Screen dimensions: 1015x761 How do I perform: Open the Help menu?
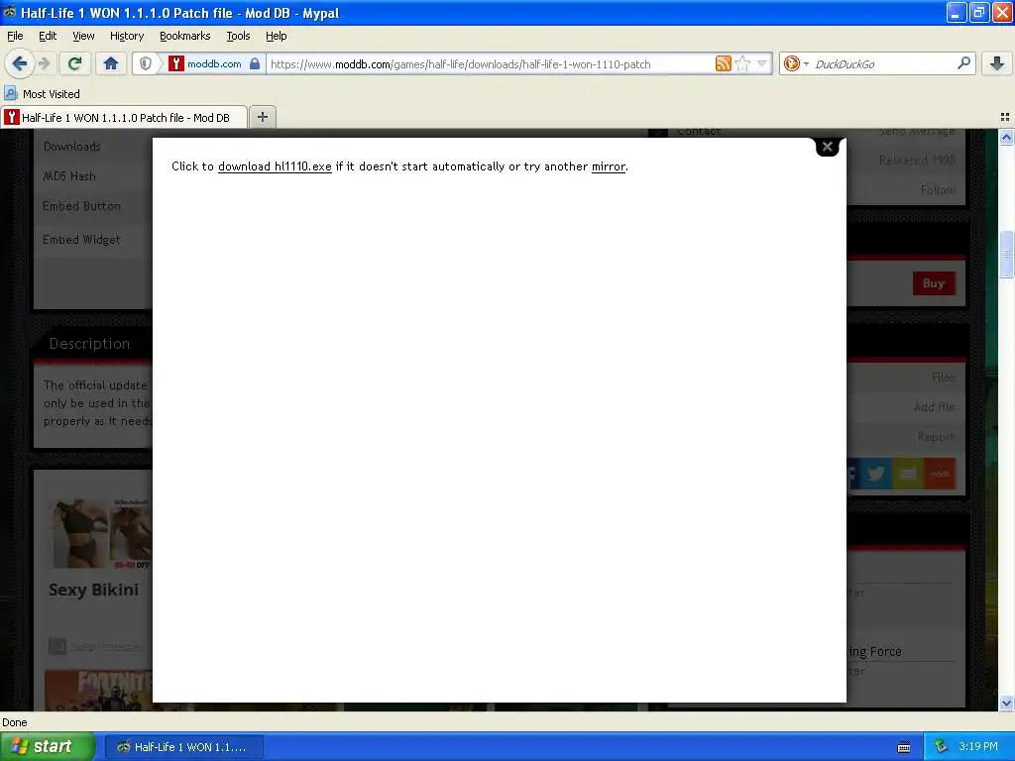(x=276, y=36)
